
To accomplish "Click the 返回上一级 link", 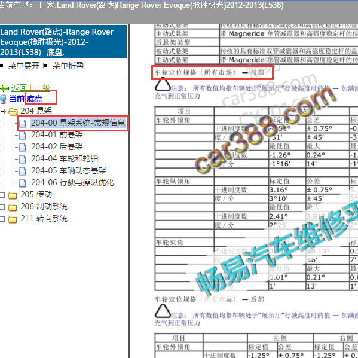I will click(x=30, y=88).
